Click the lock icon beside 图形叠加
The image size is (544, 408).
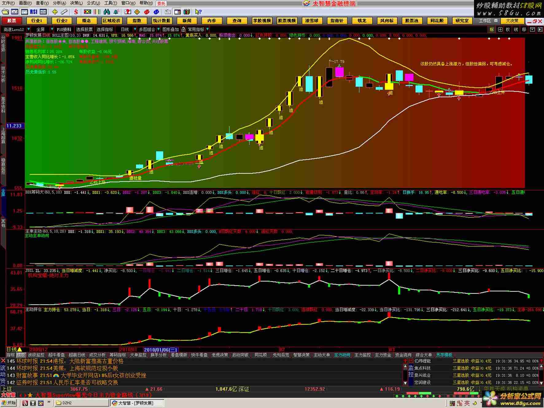(183, 29)
